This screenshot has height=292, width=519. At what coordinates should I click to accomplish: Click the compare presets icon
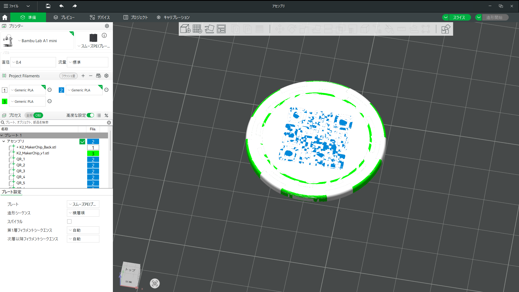coord(106,115)
